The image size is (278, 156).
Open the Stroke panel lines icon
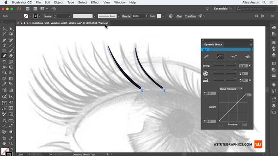pyautogui.click(x=274, y=76)
